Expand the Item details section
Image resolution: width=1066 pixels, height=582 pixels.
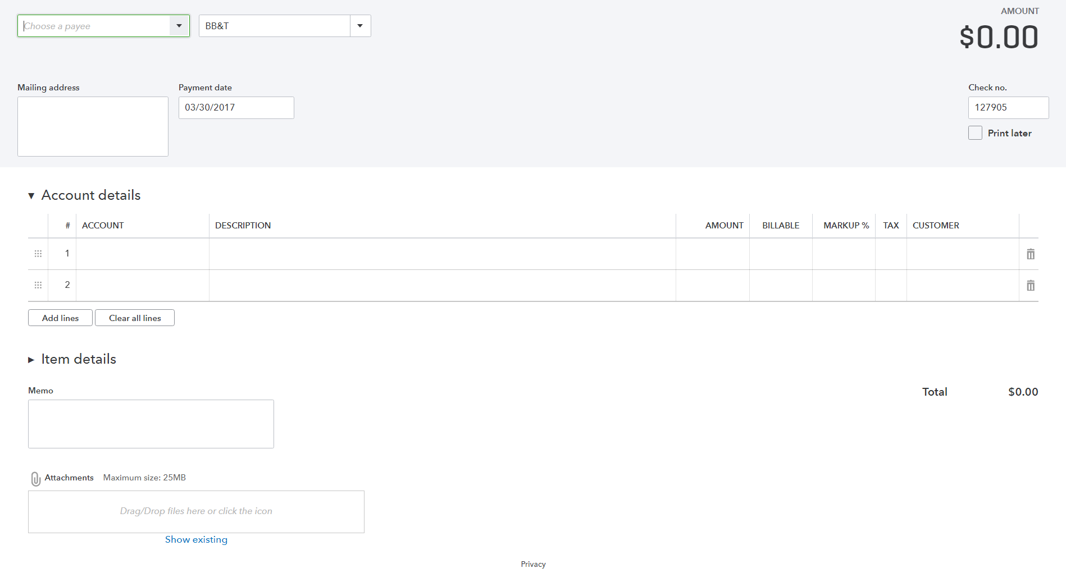(x=31, y=360)
